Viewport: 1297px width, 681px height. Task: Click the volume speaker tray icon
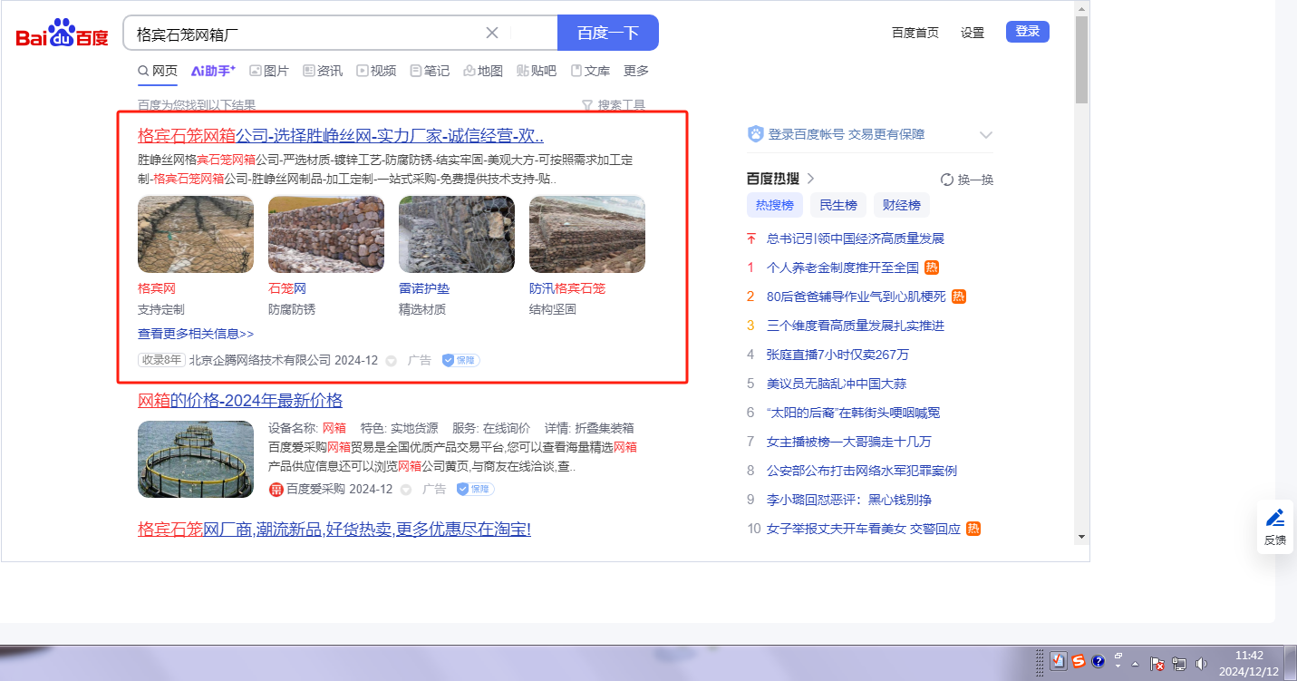1201,663
